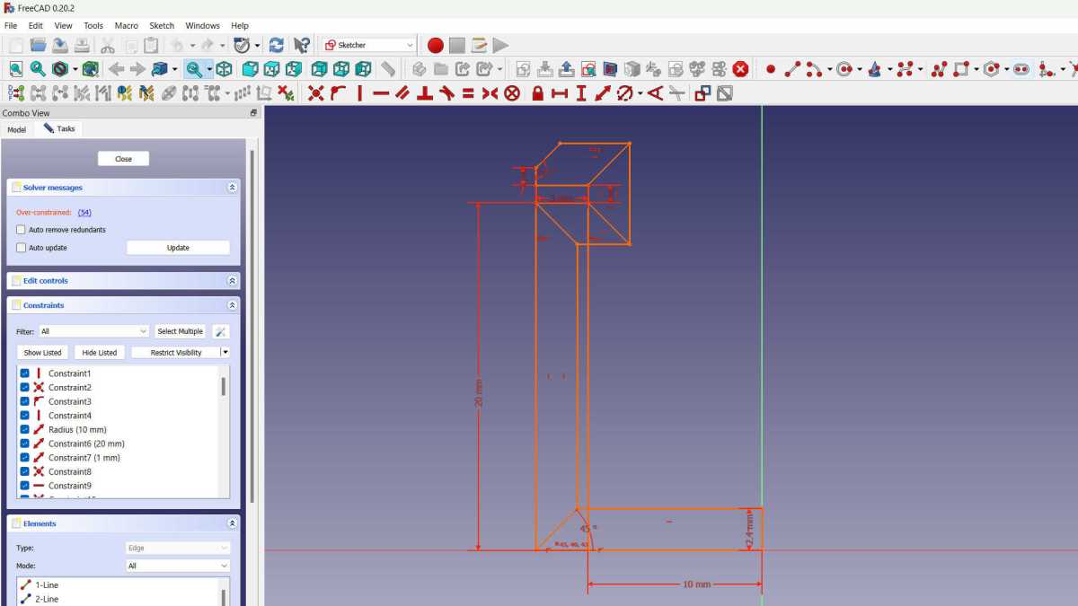1078x606 pixels.
Task: Activate the isometric view icon
Action: (x=224, y=68)
